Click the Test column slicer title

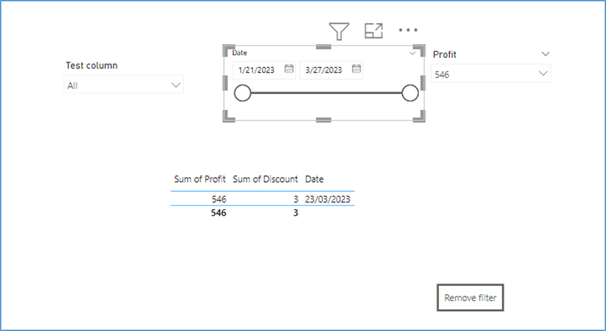pyautogui.click(x=92, y=65)
